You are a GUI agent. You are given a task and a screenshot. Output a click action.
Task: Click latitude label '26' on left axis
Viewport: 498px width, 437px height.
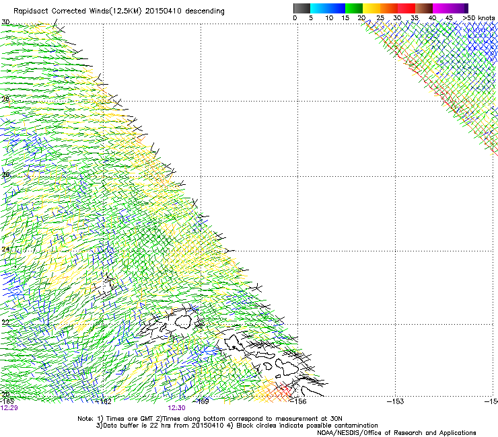click(x=5, y=174)
